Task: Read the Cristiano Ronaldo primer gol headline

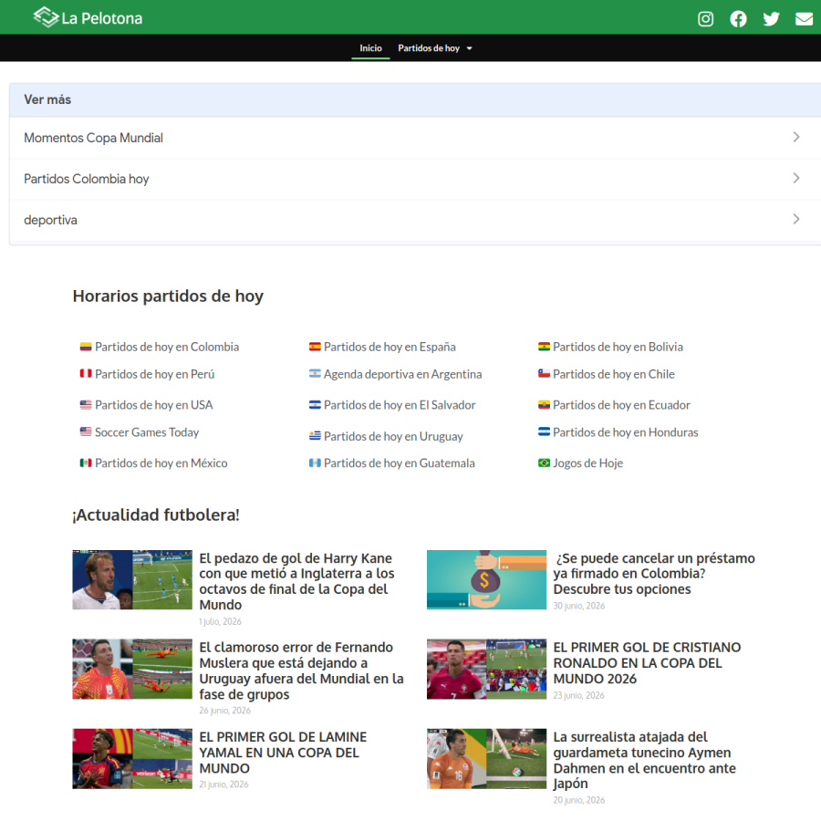Action: pos(647,663)
